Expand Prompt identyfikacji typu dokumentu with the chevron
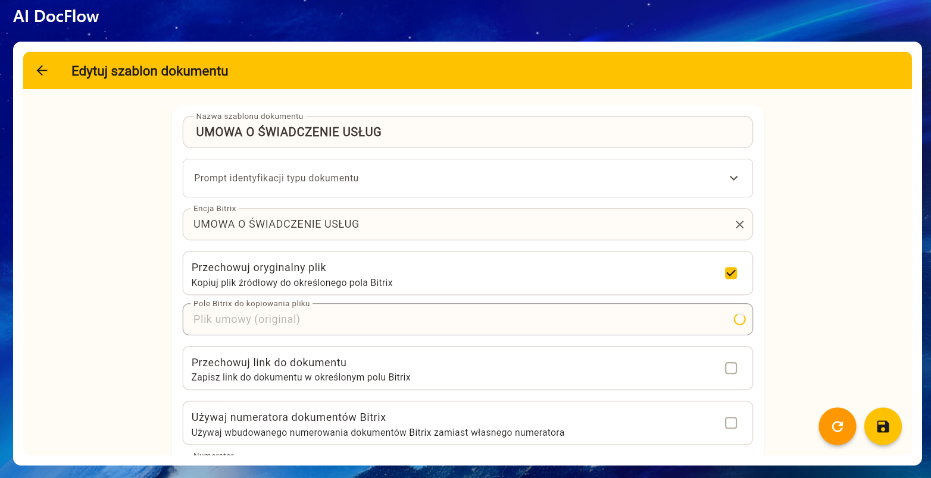This screenshot has width=931, height=478. click(x=733, y=178)
